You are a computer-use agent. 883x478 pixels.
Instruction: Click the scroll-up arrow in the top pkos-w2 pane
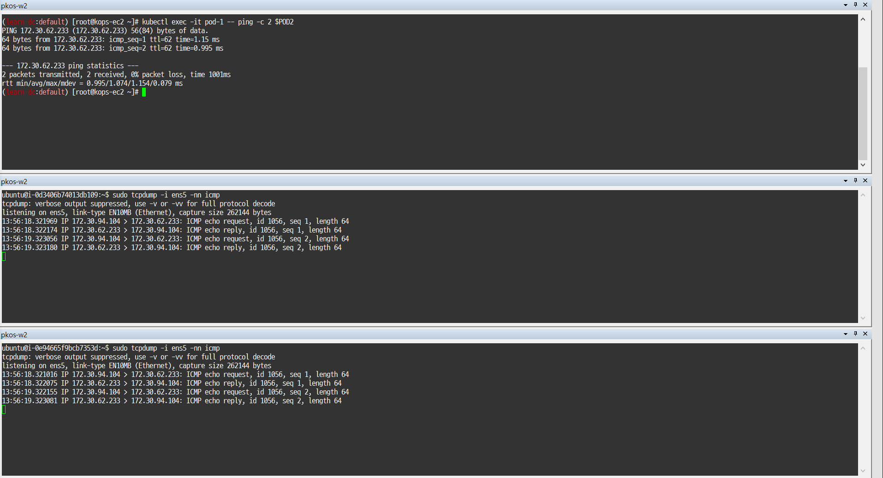point(863,19)
